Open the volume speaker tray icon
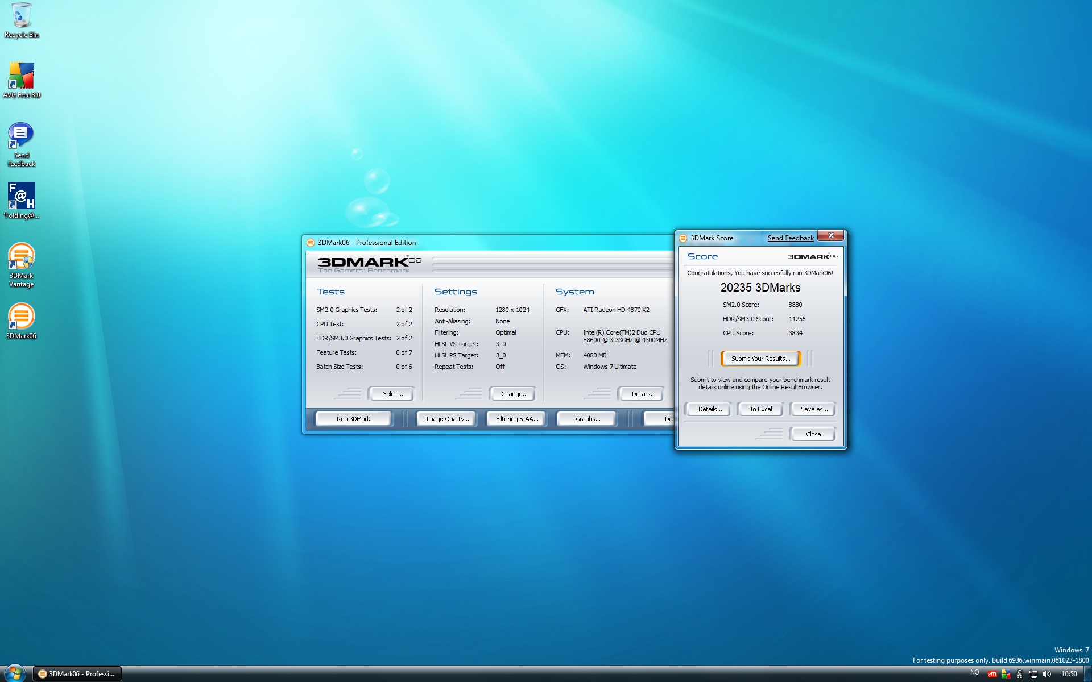This screenshot has width=1092, height=682. pos(1046,674)
